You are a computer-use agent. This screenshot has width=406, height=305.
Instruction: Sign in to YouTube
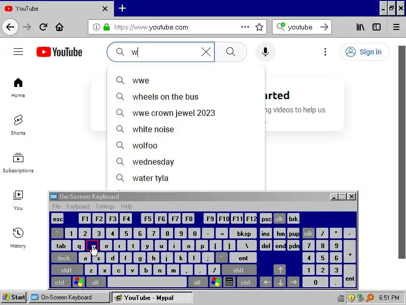click(x=364, y=52)
